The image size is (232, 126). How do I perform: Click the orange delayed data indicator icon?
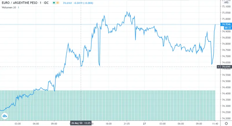click(58, 3)
